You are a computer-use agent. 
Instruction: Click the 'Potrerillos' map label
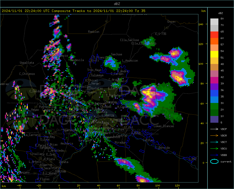(48, 107)
